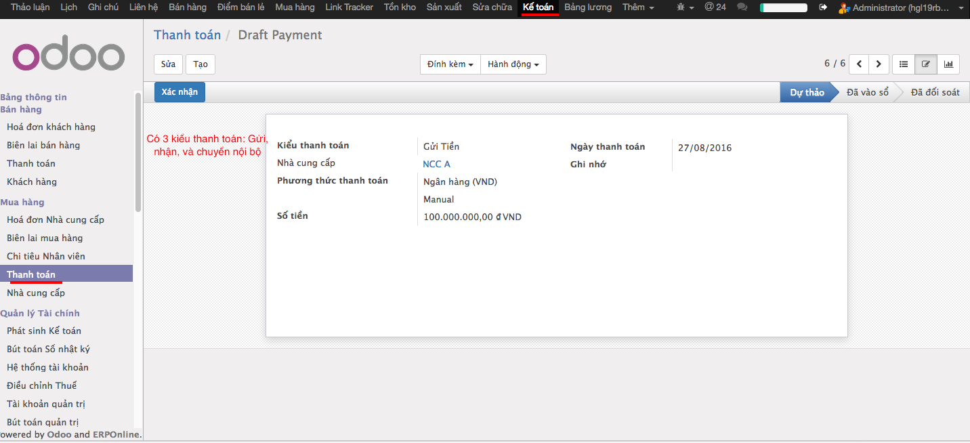Open the Mua hàng top menu
This screenshot has width=970, height=443.
[295, 7]
